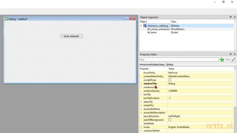Click the locale value English, UnitedStates
This screenshot has width=237, height=133.
pyautogui.click(x=179, y=127)
